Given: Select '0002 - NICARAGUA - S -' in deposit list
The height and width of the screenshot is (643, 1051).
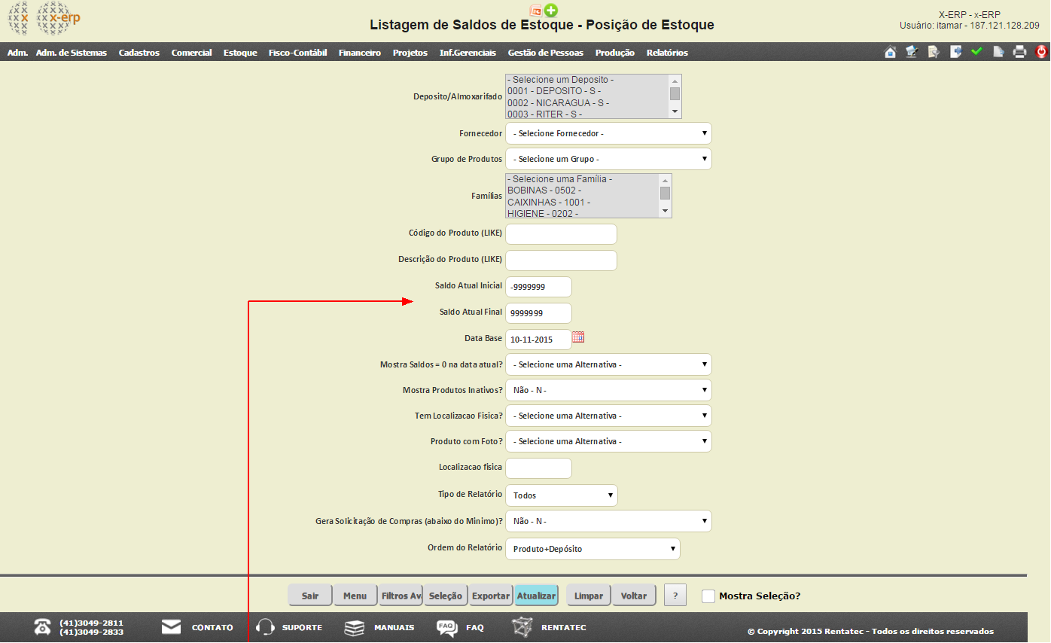Looking at the screenshot, I should [x=587, y=102].
